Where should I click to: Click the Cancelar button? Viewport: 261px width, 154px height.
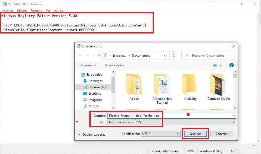click(221, 134)
